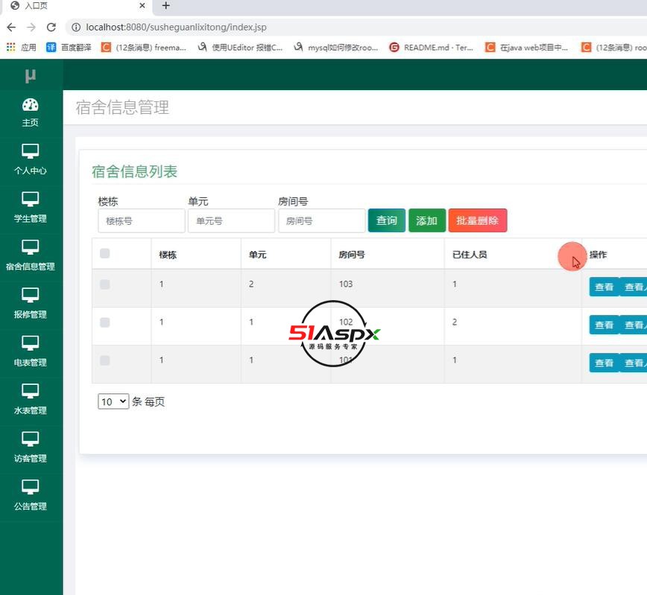Viewport: 647px width, 595px height.
Task: Open 公告管理 monitor icon in sidebar
Action: click(x=30, y=487)
